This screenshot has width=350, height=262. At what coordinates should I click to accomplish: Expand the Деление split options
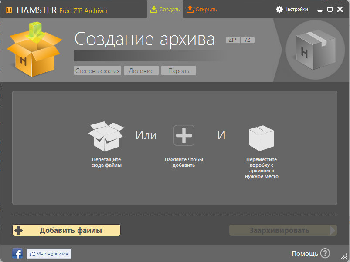[141, 71]
